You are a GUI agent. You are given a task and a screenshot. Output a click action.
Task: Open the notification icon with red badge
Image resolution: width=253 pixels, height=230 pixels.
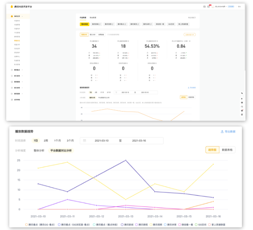point(209,7)
